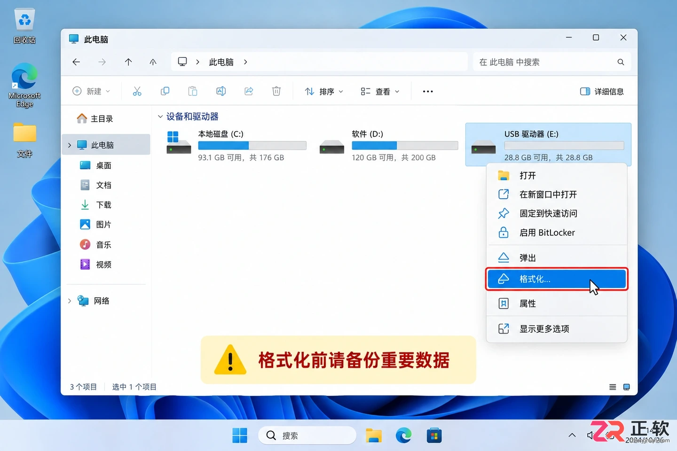This screenshot has height=451, width=677.
Task: Click the Copy icon in toolbar
Action: tap(165, 91)
